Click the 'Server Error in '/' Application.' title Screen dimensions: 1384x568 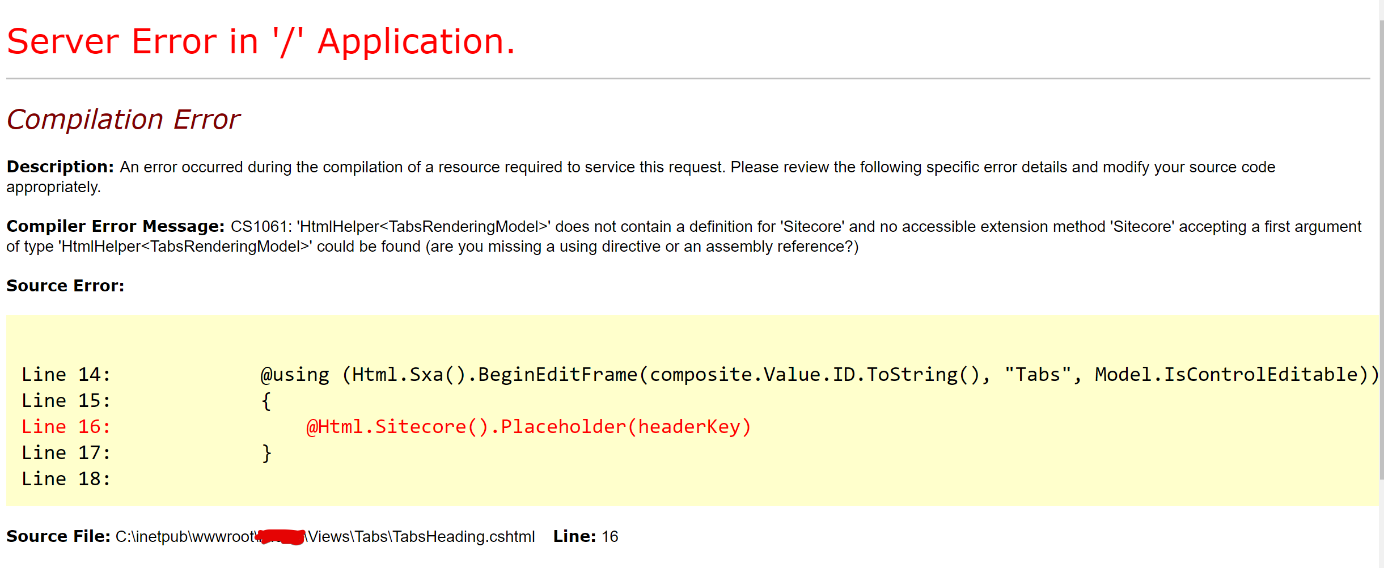tap(260, 41)
